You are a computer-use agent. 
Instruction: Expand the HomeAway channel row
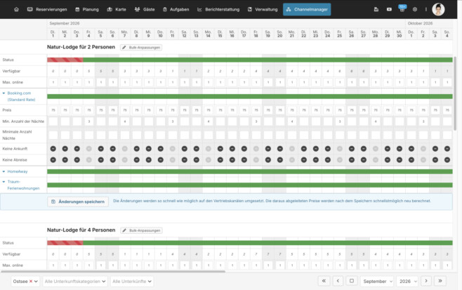pyautogui.click(x=4, y=171)
